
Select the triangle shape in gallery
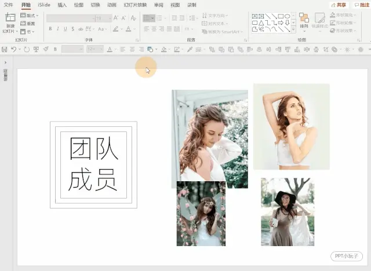point(261,23)
